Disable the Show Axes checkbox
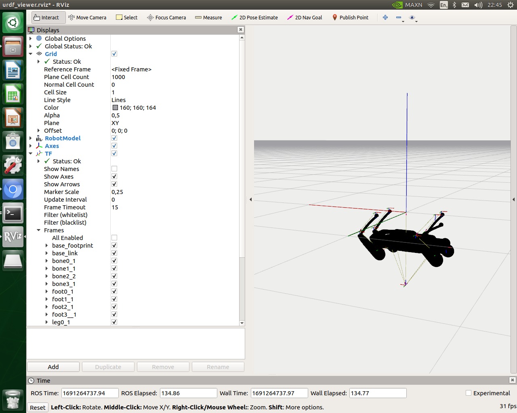Image resolution: width=517 pixels, height=413 pixels. point(114,176)
